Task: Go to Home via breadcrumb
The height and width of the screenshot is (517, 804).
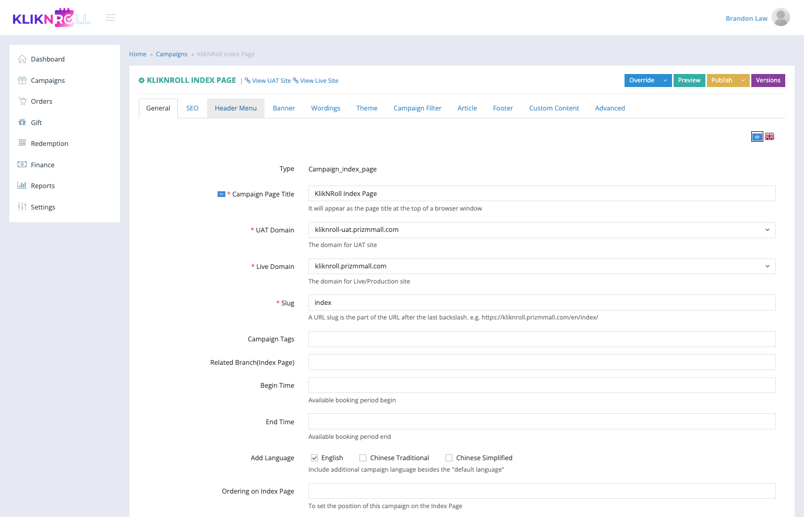Action: coord(138,54)
